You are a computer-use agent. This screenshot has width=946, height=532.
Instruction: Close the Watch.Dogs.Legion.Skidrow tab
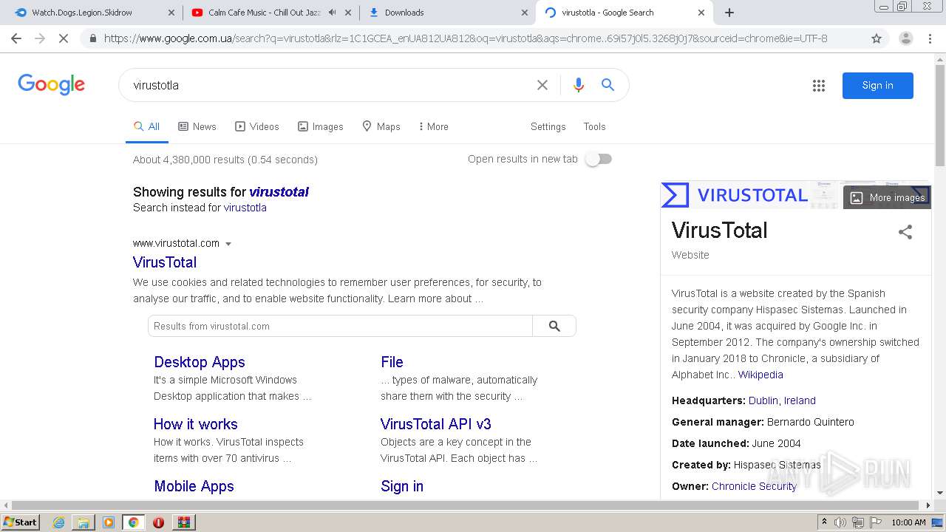click(x=171, y=13)
